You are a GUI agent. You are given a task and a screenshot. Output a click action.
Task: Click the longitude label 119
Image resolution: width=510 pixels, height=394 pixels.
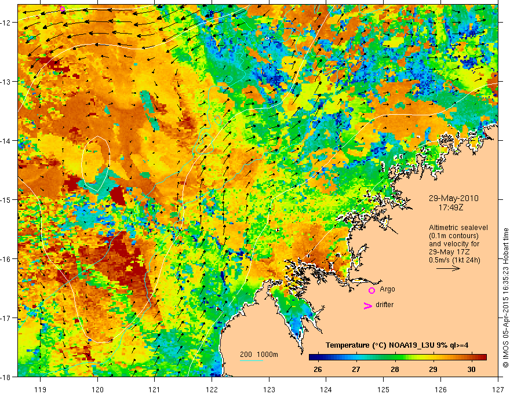point(41,389)
